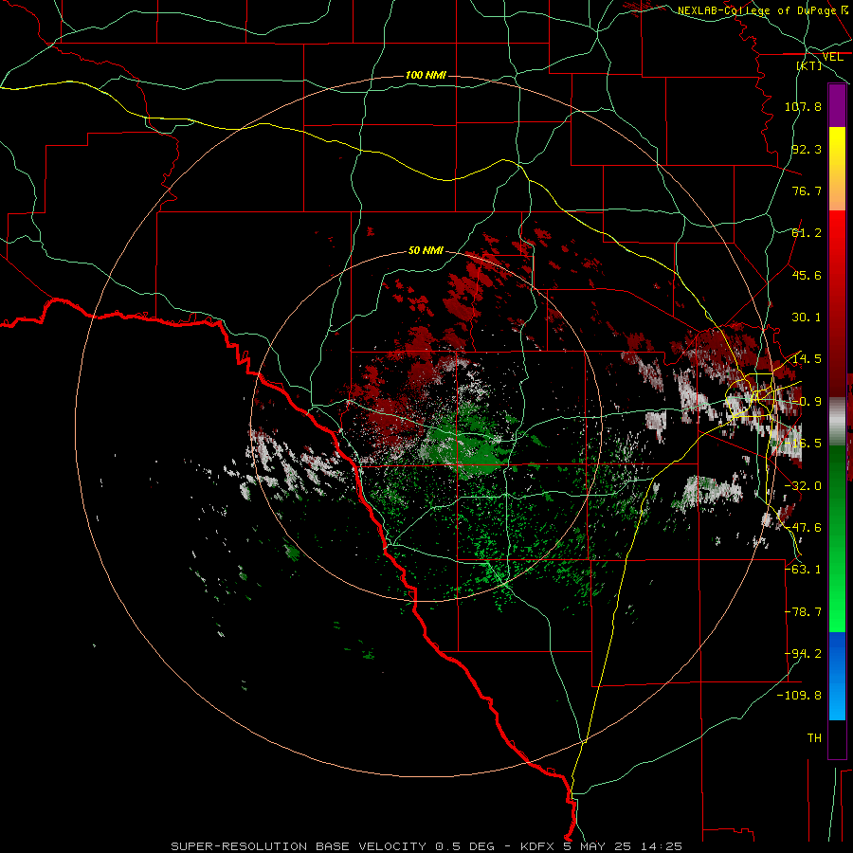Click the VEL legend heading
Viewport: 853px width, 853px height.
pos(832,57)
